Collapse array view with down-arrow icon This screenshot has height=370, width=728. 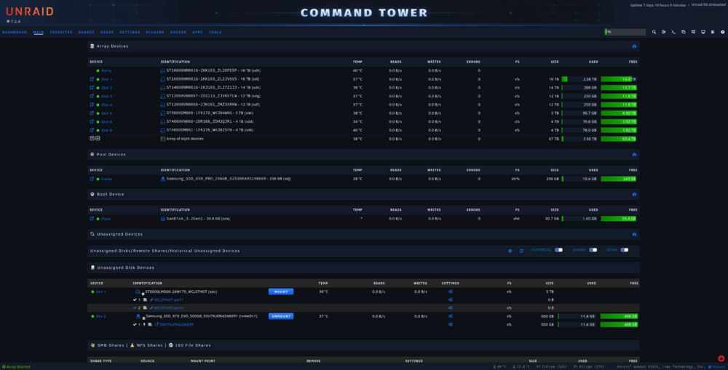(92, 138)
